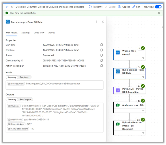Viewport: 166px width, 145px height.
Task: Click the Completion tokens tag
Action: pos(18,129)
